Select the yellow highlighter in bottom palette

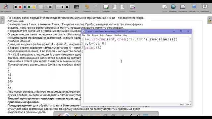75,115
